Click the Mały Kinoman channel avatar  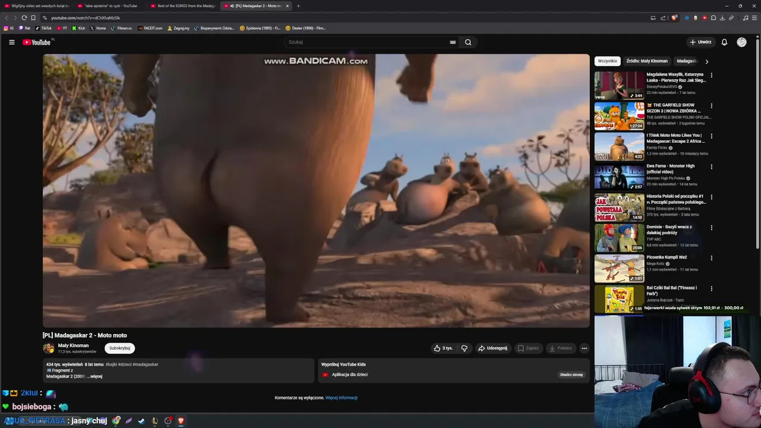click(48, 348)
